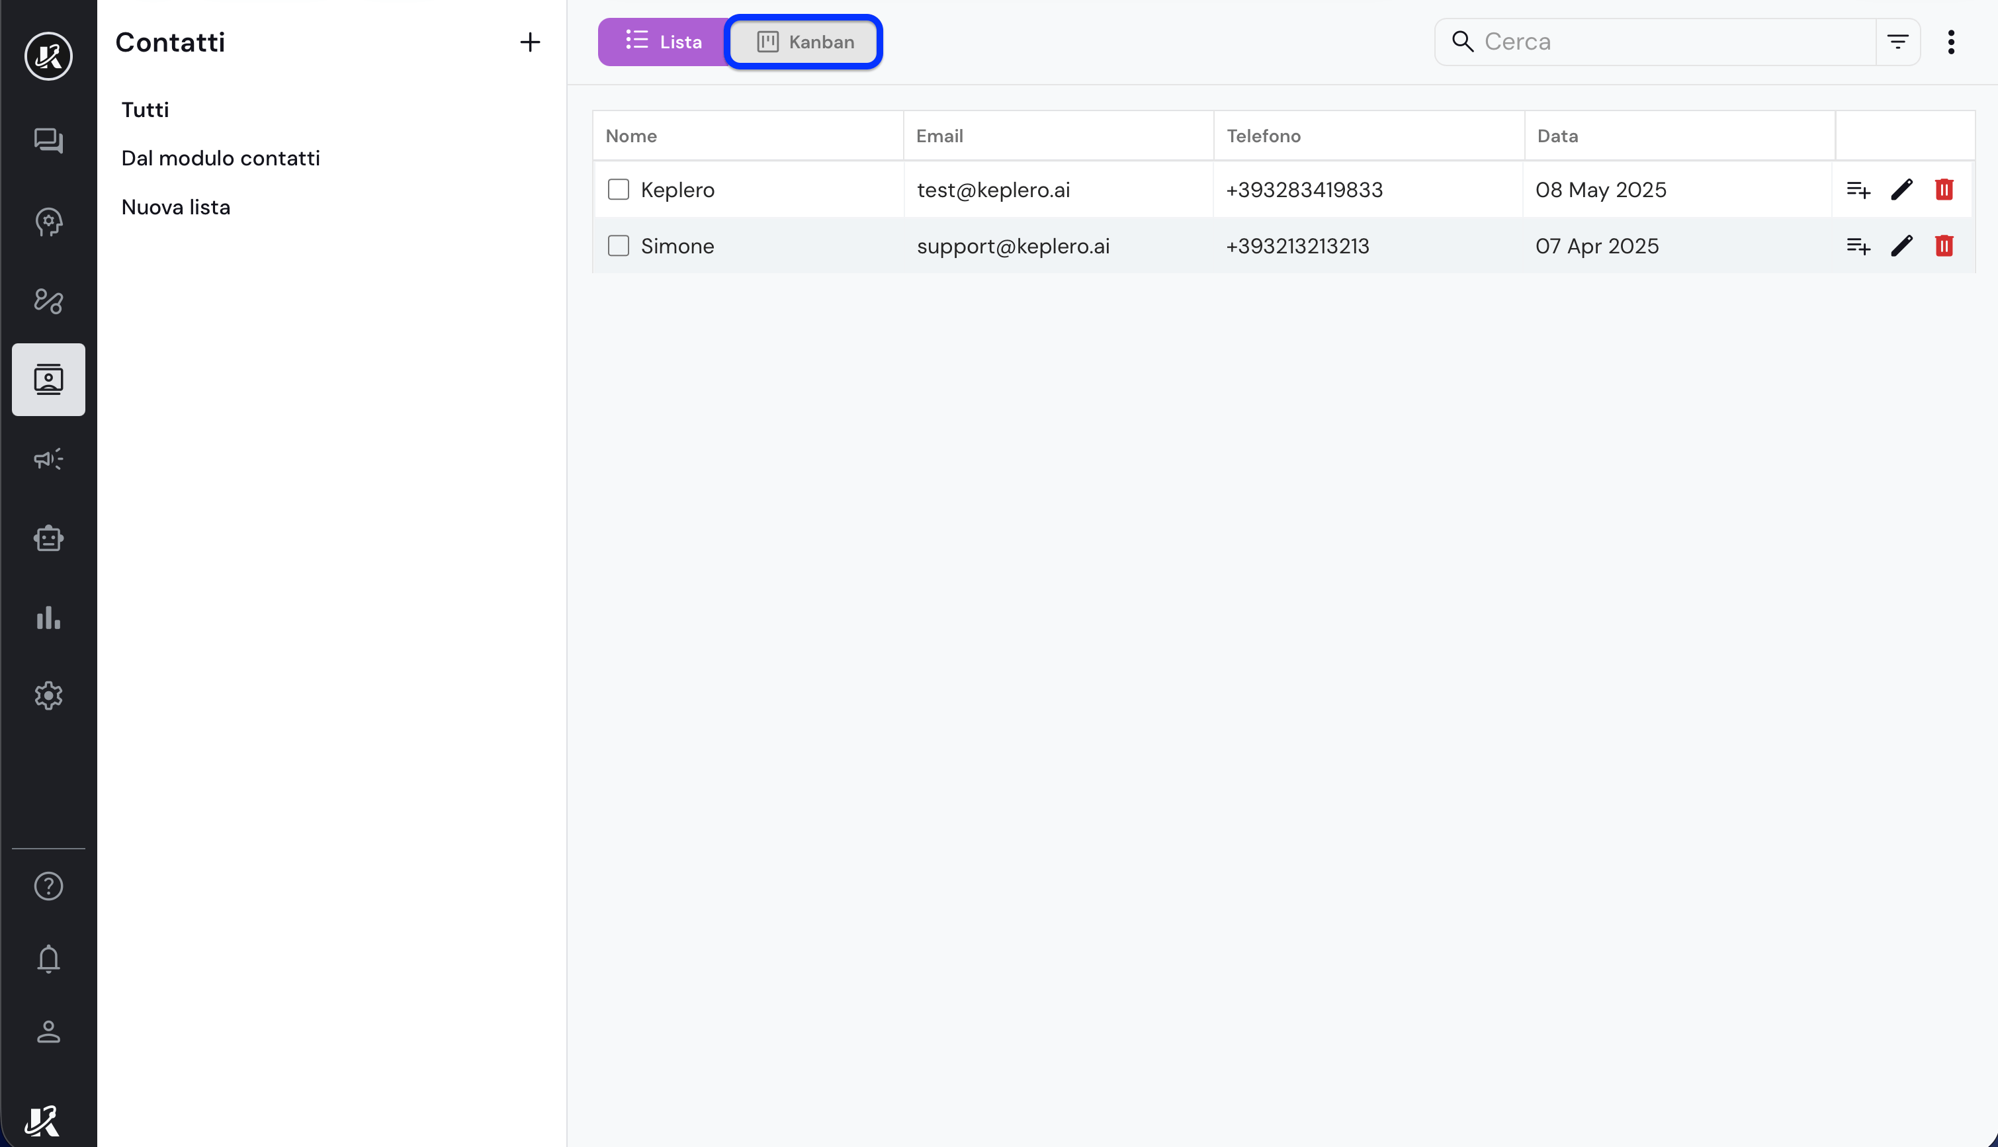This screenshot has width=1998, height=1147.
Task: Click the Cerca search field
Action: (x=1671, y=42)
